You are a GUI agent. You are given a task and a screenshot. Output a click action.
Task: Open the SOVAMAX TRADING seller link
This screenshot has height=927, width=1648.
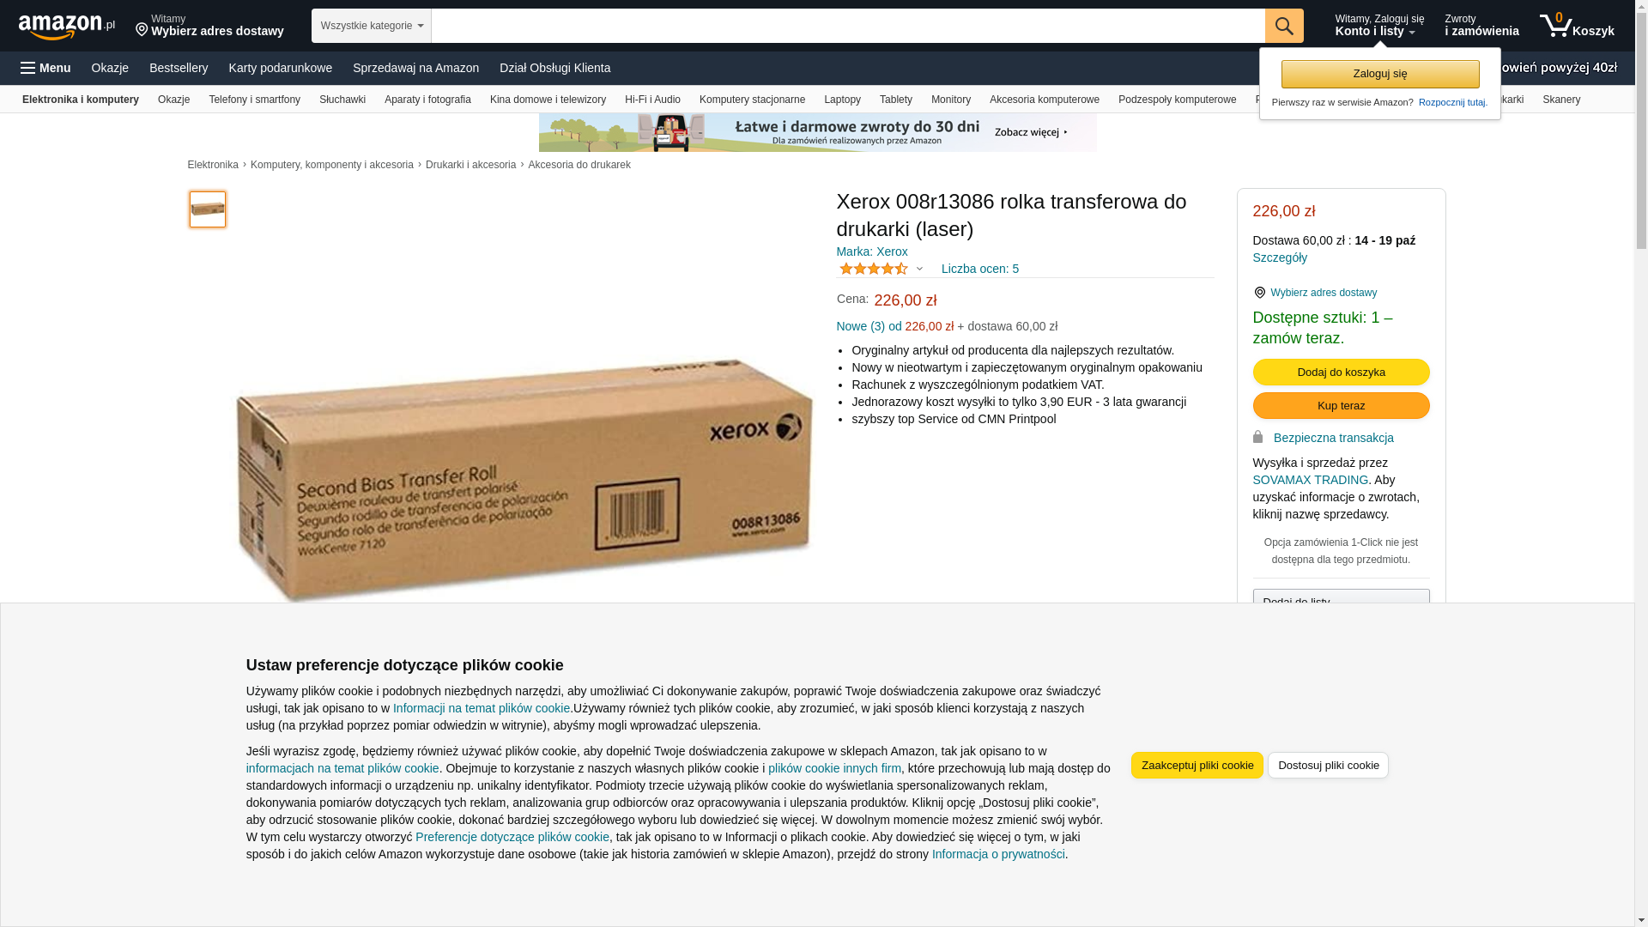point(1310,480)
